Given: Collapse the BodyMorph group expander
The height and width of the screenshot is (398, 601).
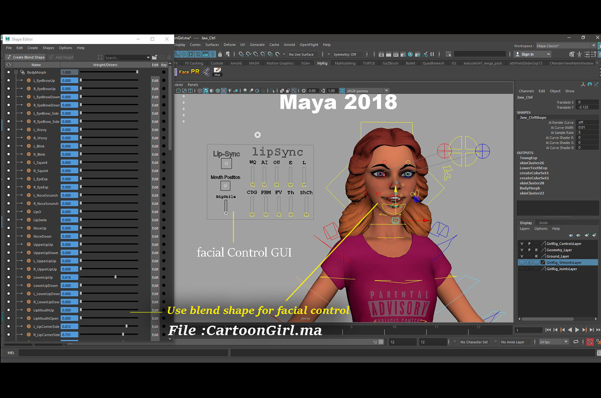Looking at the screenshot, I should 16,72.
